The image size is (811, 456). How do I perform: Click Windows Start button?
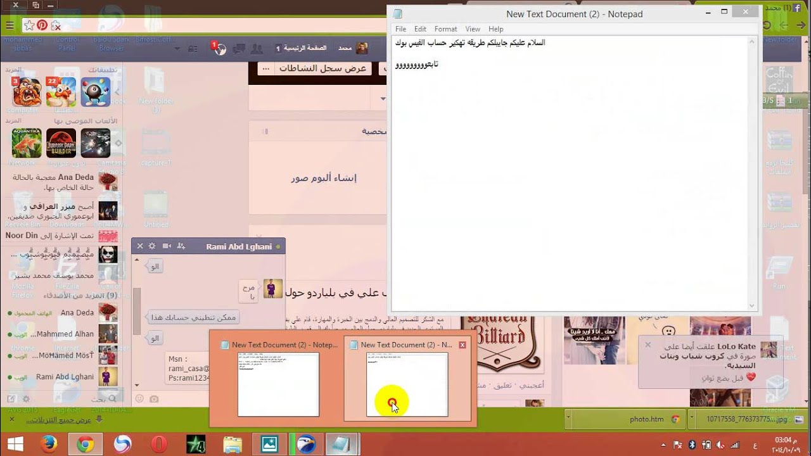[15, 444]
